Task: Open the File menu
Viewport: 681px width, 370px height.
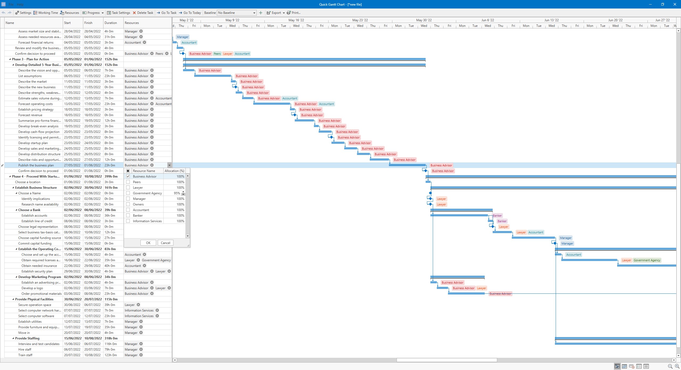Action: click(x=11, y=4)
